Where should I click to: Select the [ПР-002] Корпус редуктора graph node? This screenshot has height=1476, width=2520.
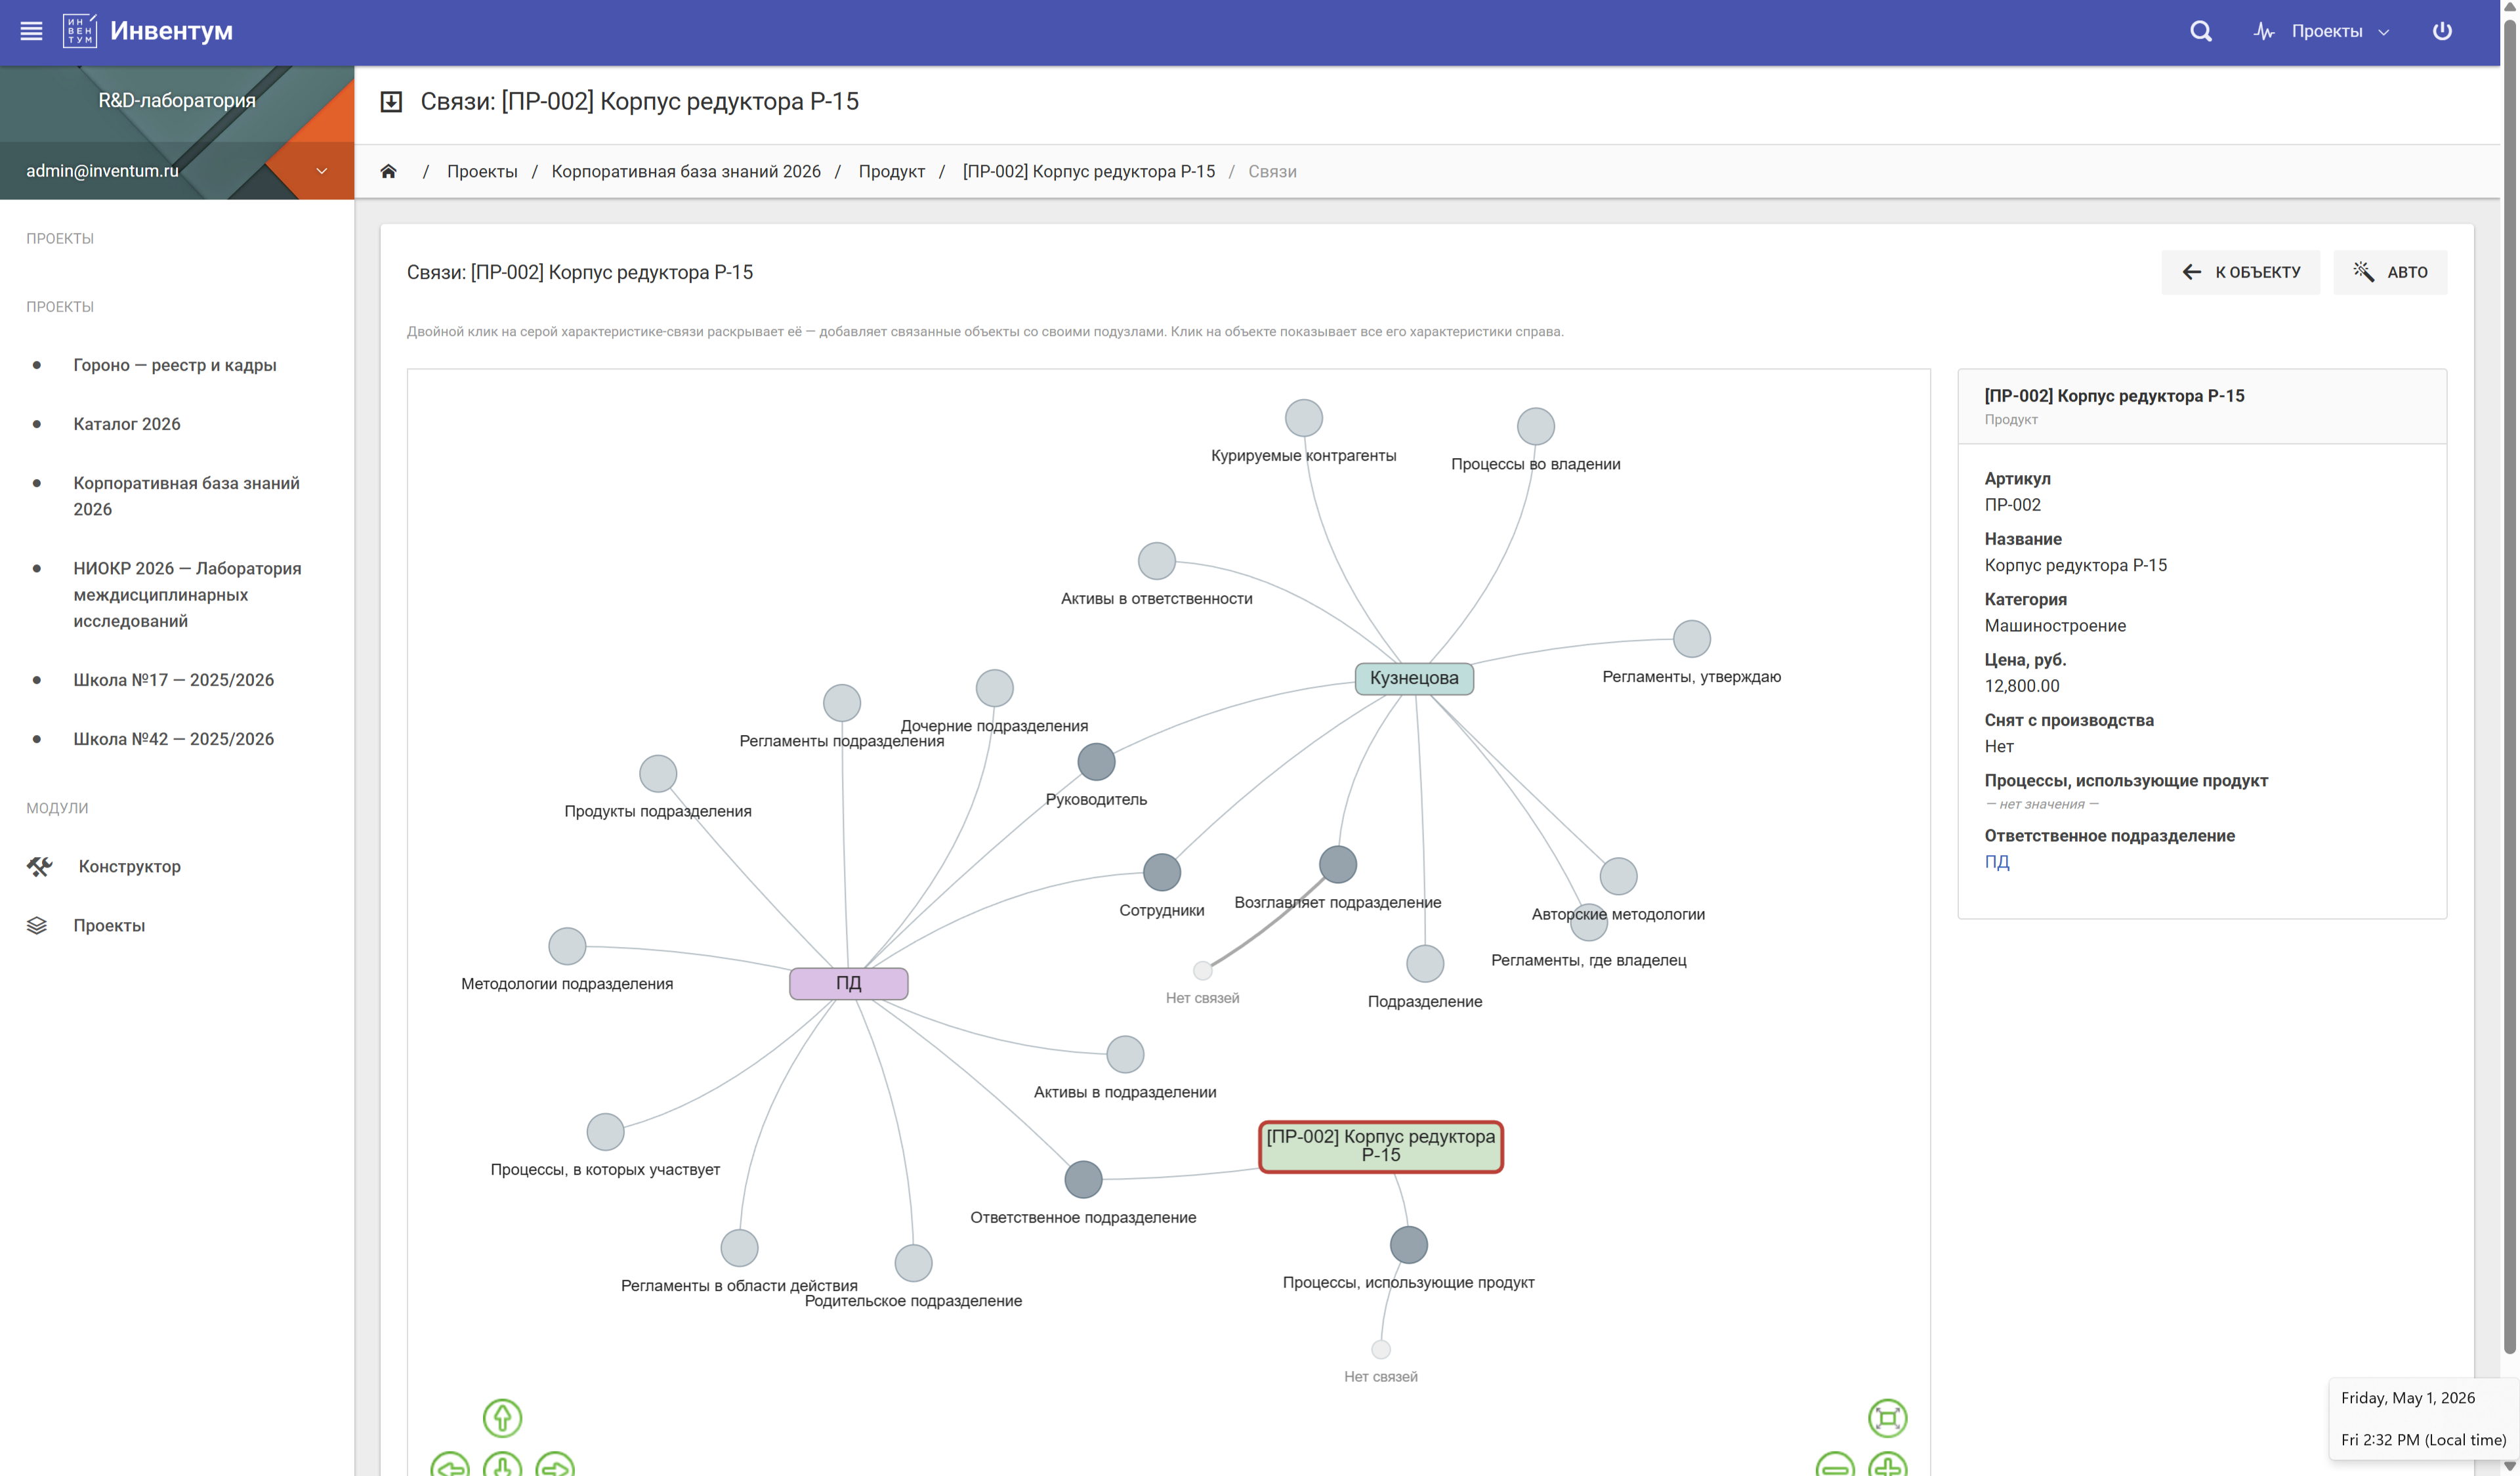pos(1380,1146)
